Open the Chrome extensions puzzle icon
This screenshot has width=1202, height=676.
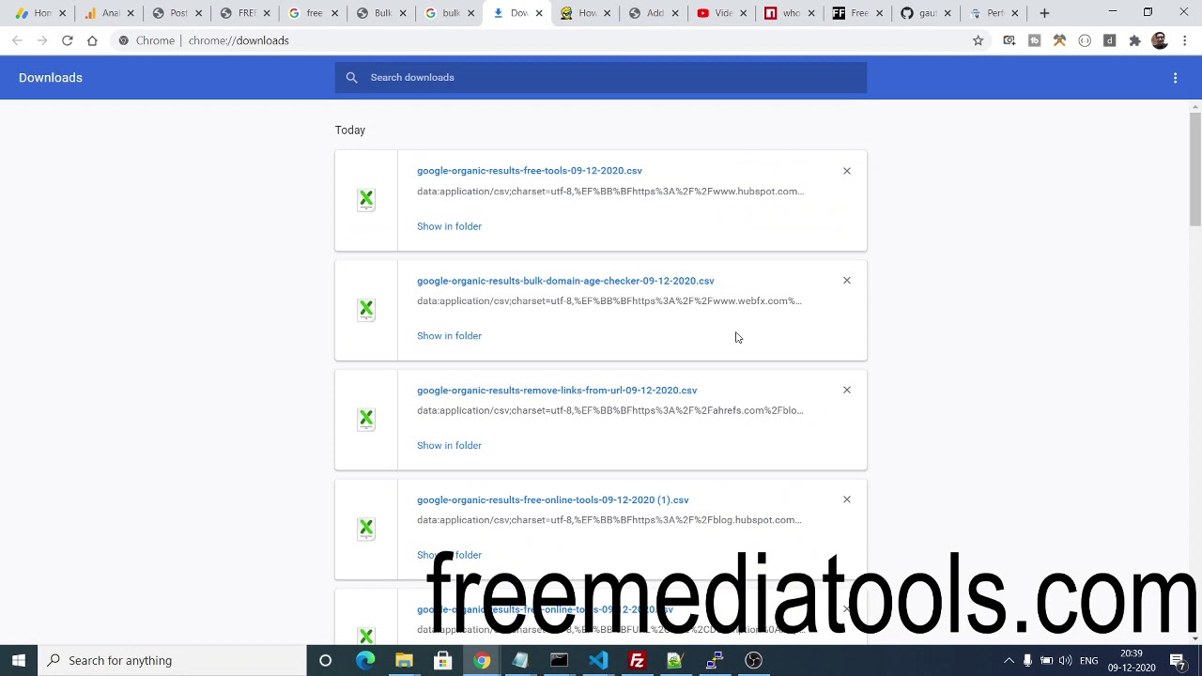pos(1134,40)
